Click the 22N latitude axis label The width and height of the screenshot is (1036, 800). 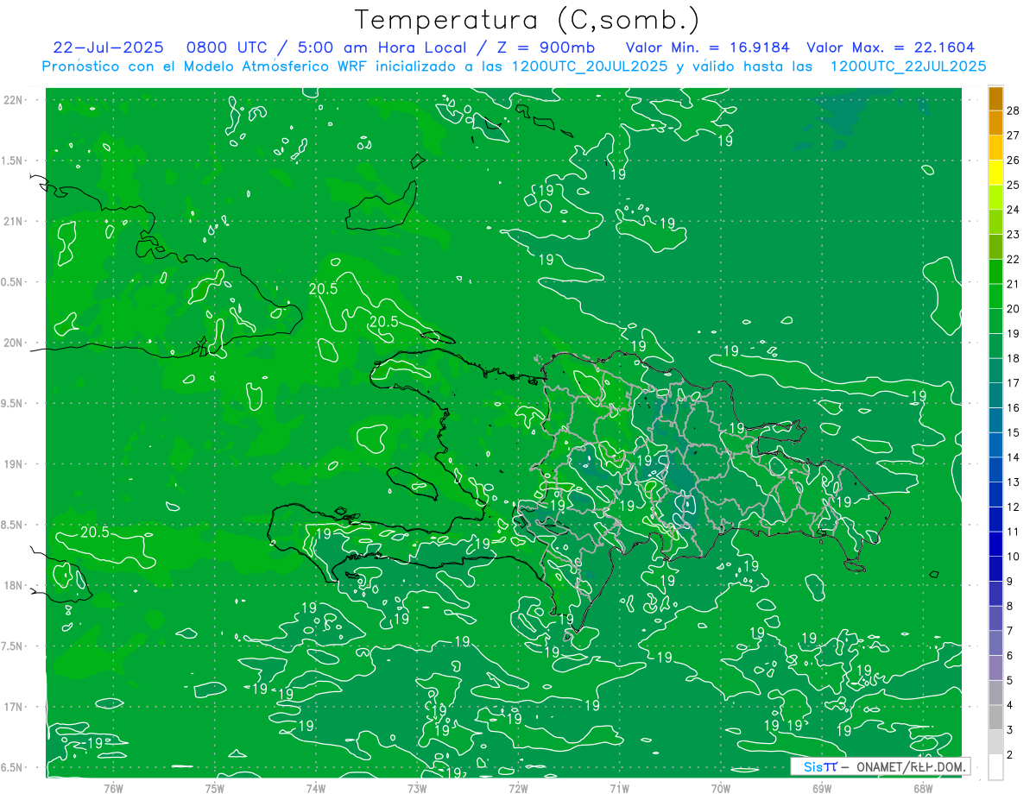[13, 100]
